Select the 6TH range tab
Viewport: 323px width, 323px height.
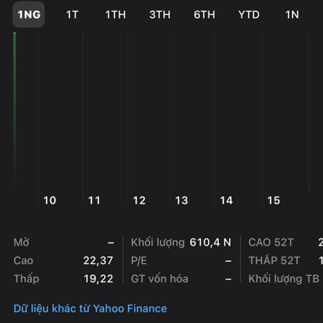pos(204,15)
